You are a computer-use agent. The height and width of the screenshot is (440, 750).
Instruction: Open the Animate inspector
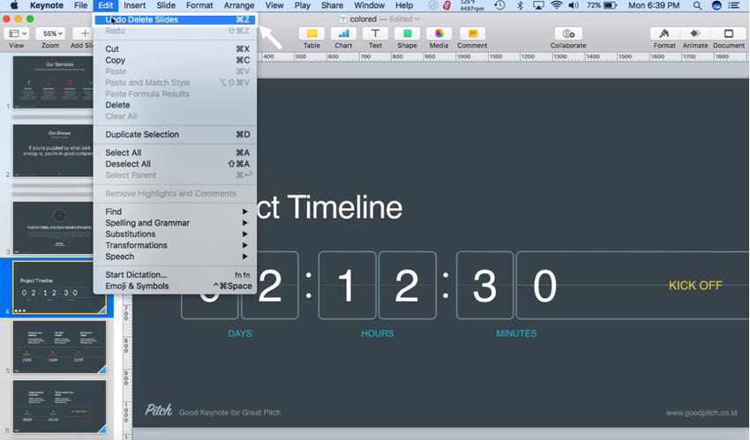(695, 34)
